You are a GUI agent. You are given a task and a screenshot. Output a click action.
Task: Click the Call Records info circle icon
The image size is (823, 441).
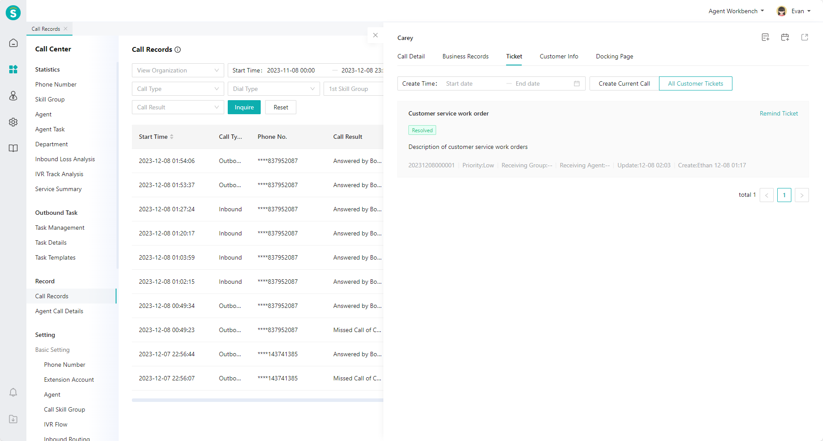tap(178, 50)
